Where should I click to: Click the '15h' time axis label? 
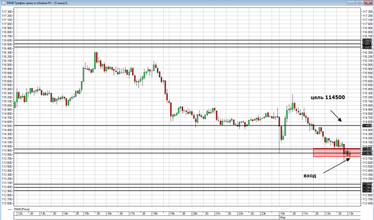(86, 213)
